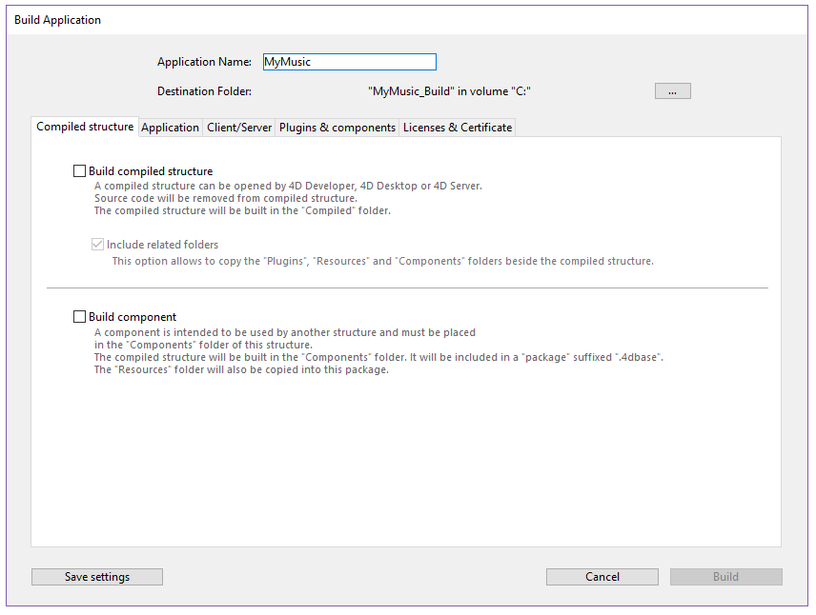The width and height of the screenshot is (816, 615).
Task: Switch to the Compiled structure tab
Action: [x=85, y=127]
